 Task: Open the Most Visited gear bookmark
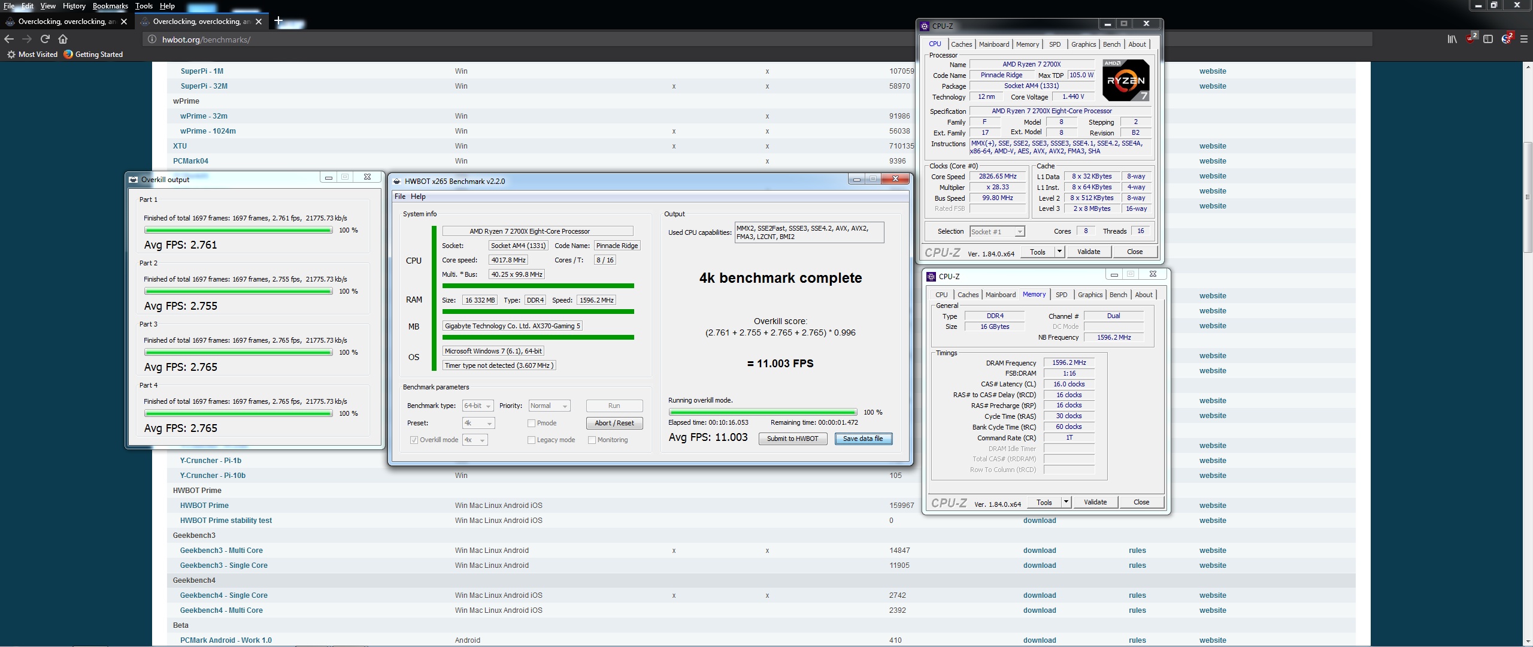32,55
